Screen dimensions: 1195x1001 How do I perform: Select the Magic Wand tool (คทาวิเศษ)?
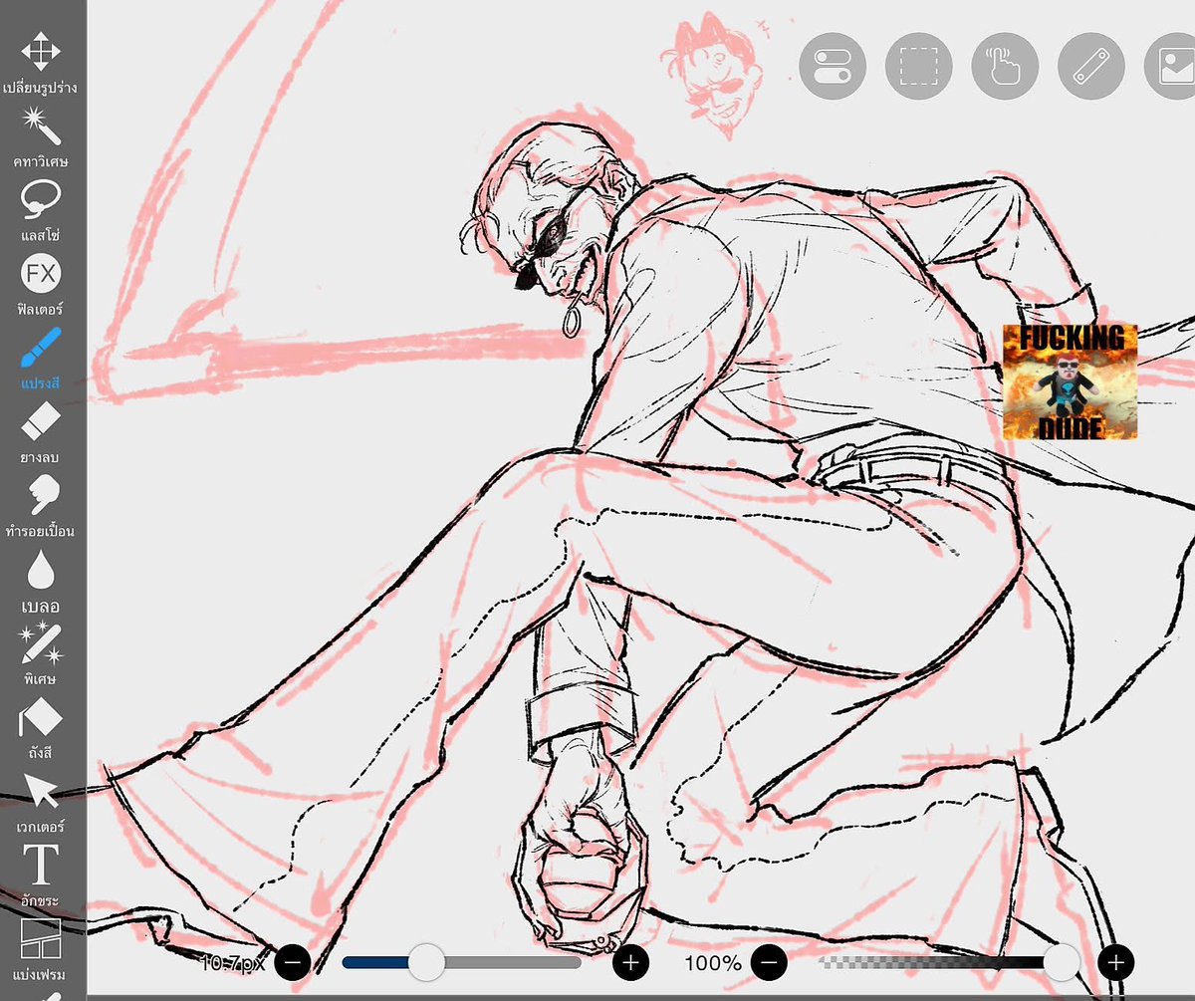(x=41, y=135)
